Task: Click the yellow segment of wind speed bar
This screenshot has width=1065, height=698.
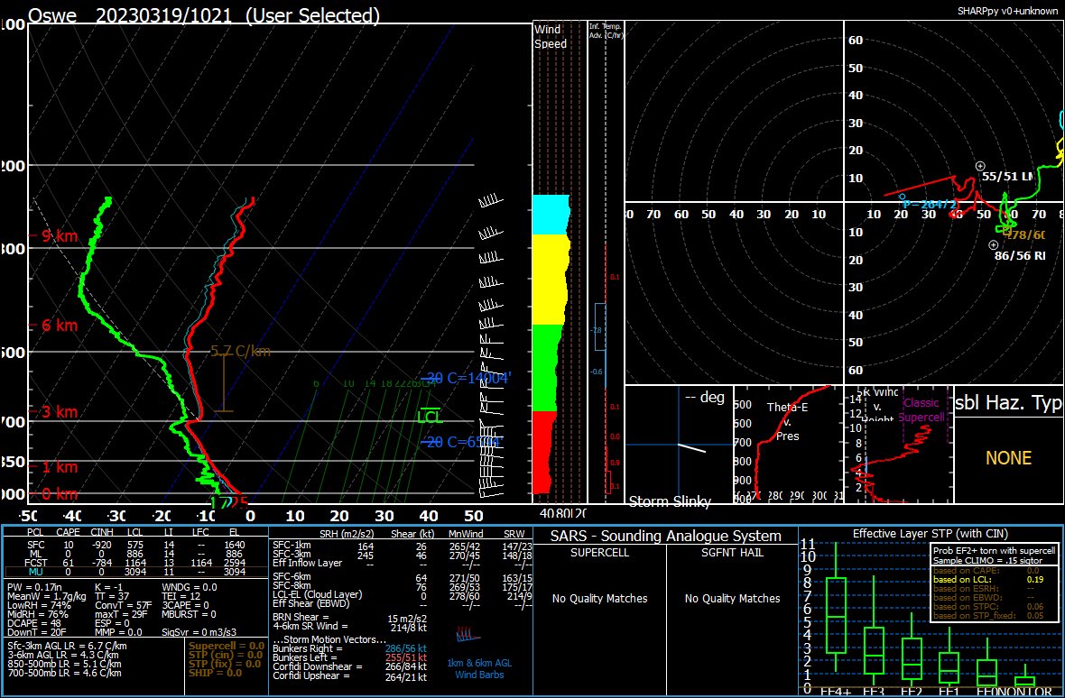Action: 551,280
